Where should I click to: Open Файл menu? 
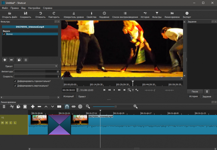(5, 8)
